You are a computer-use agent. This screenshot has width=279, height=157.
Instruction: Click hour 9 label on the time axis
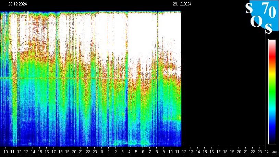pyautogui.click(x=163, y=152)
